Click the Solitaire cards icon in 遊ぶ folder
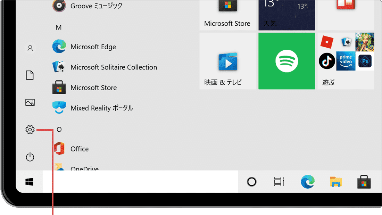The width and height of the screenshot is (382, 215). (x=346, y=42)
